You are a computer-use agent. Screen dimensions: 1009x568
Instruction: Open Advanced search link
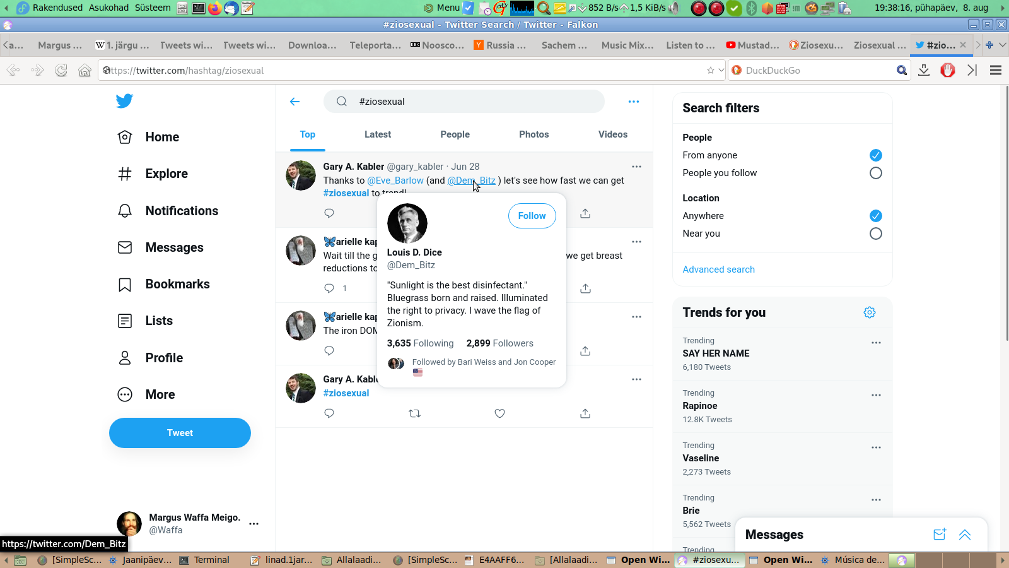click(x=718, y=269)
